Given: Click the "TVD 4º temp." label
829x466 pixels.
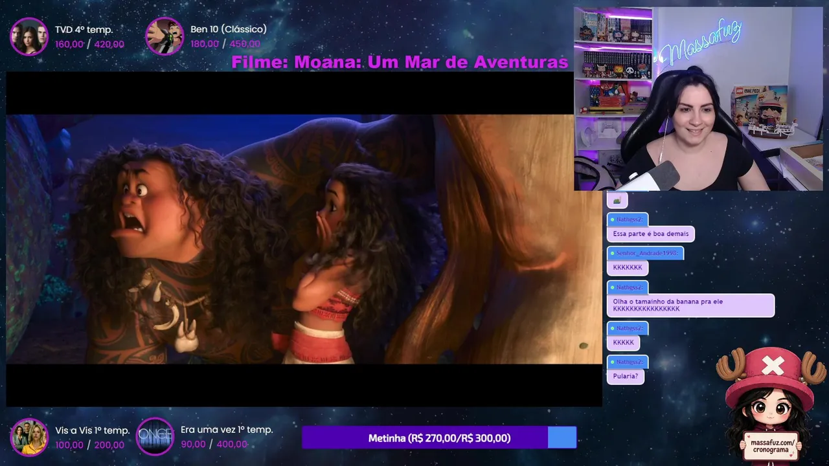Looking at the screenshot, I should 84,30.
